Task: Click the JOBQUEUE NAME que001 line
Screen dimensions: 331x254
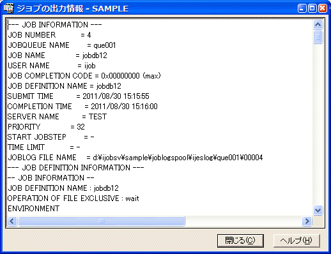Action: pos(62,45)
